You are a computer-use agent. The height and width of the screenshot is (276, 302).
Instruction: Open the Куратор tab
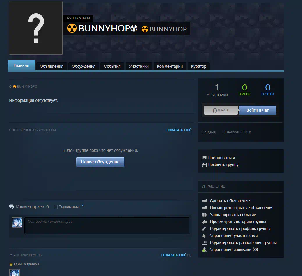[199, 66]
